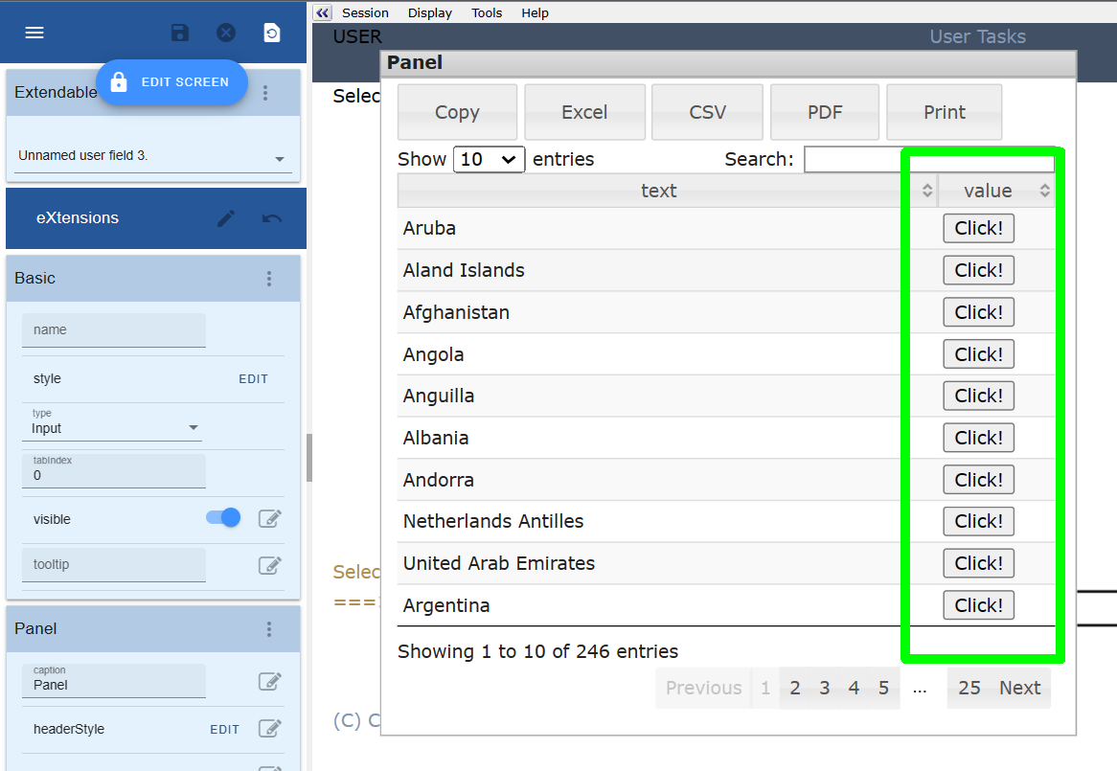
Task: Open the Show entries count dropdown
Action: point(489,159)
